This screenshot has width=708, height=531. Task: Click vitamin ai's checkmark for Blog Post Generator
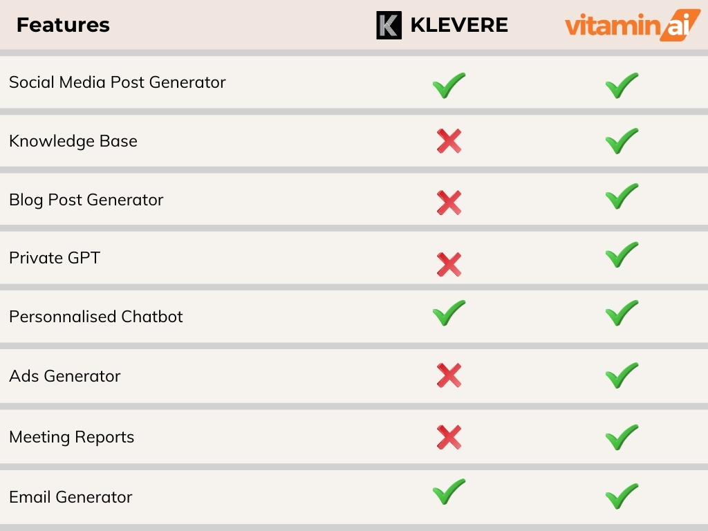622,196
